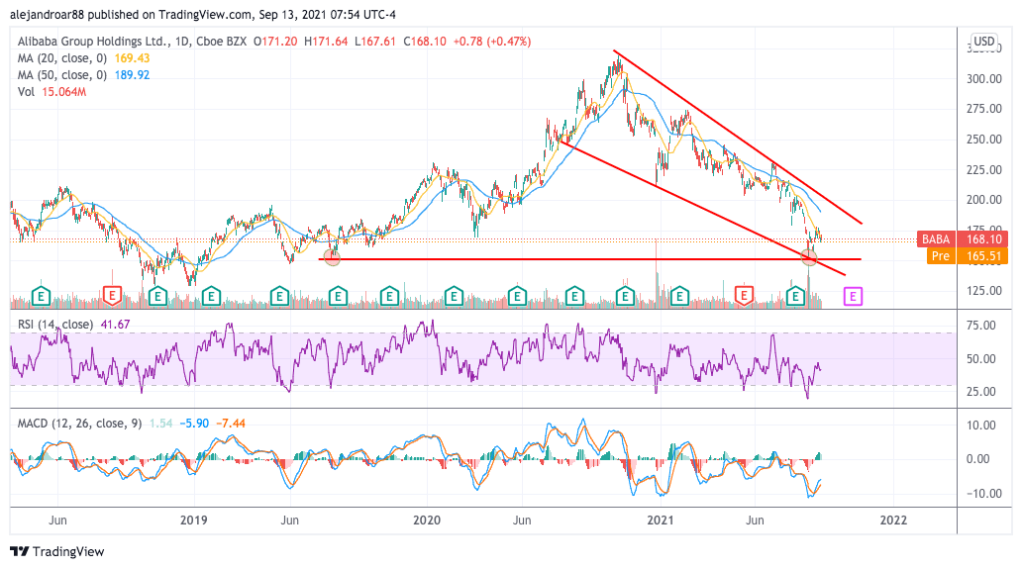Click the Jun label between 2021 and 2022
Screen dimensions: 1022x569
coord(755,521)
